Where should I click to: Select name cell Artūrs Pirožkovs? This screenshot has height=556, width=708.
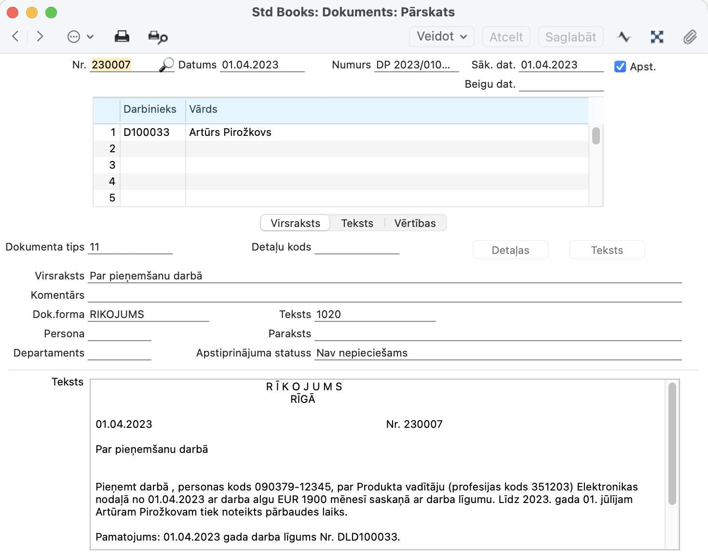point(387,132)
